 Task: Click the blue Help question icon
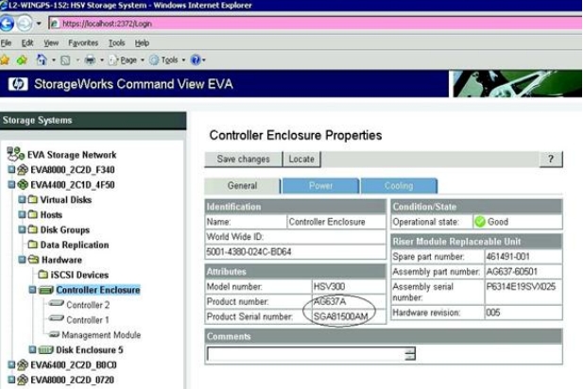click(x=196, y=59)
